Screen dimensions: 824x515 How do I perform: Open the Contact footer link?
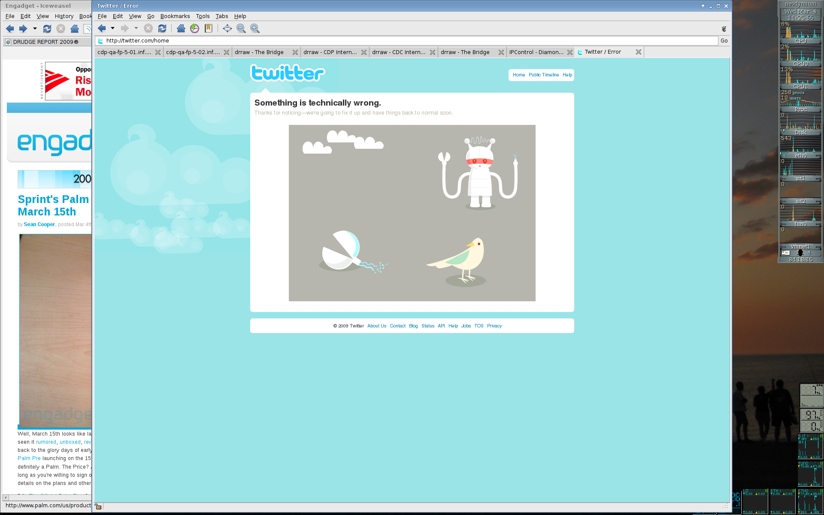point(398,326)
